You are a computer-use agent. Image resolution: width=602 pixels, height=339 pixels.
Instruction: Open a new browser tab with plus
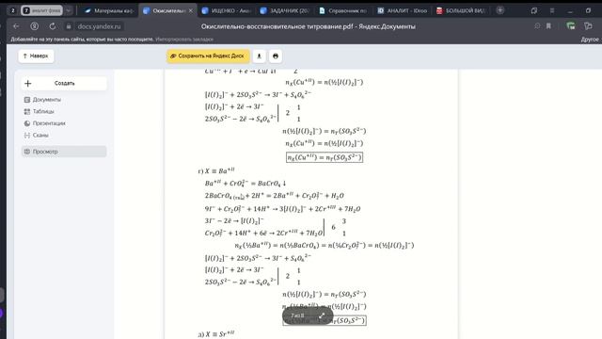(x=499, y=10)
